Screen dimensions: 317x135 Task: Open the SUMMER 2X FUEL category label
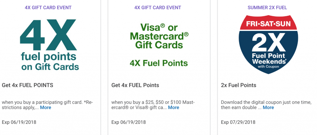tap(267, 8)
